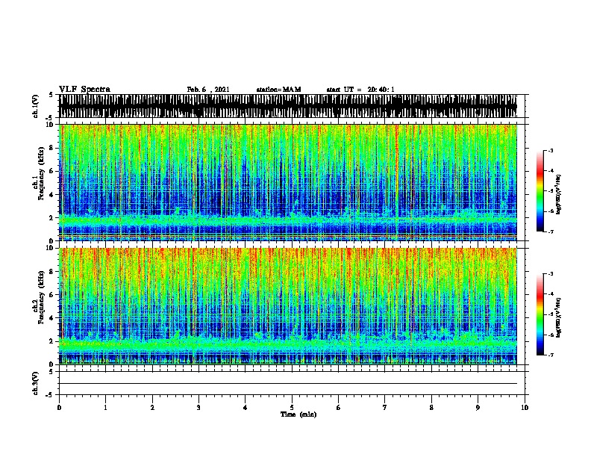This screenshot has width=591, height=457.
Task: Click time axis tick label "5"
Action: point(292,408)
